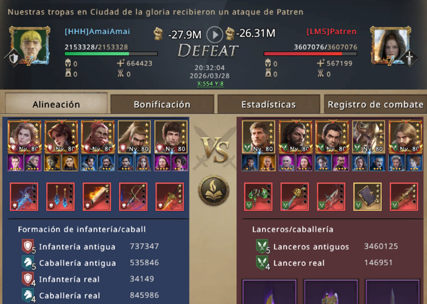Tap the flaming scroll equipment icon
The height and width of the screenshot is (304, 427).
(x=97, y=197)
